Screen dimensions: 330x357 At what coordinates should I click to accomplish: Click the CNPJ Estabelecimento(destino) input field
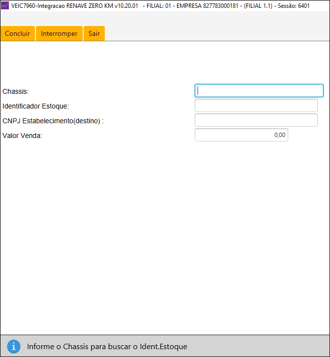[256, 120]
